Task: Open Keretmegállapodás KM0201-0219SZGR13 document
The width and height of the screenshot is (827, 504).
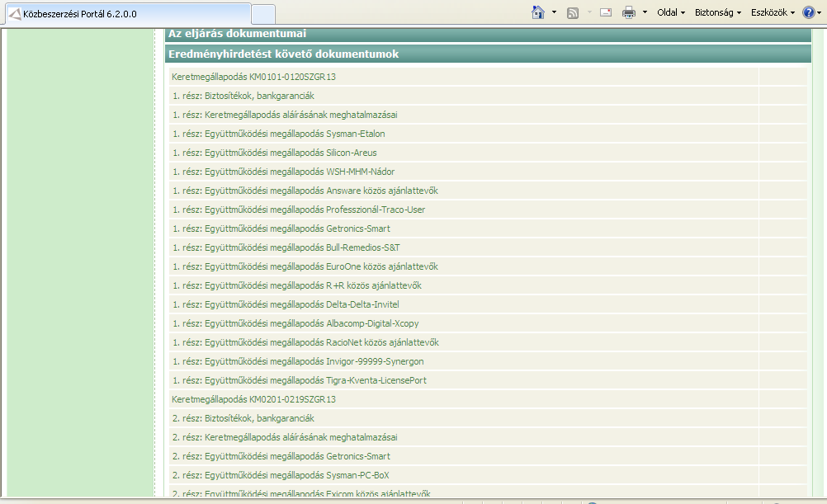Action: pyautogui.click(x=253, y=399)
